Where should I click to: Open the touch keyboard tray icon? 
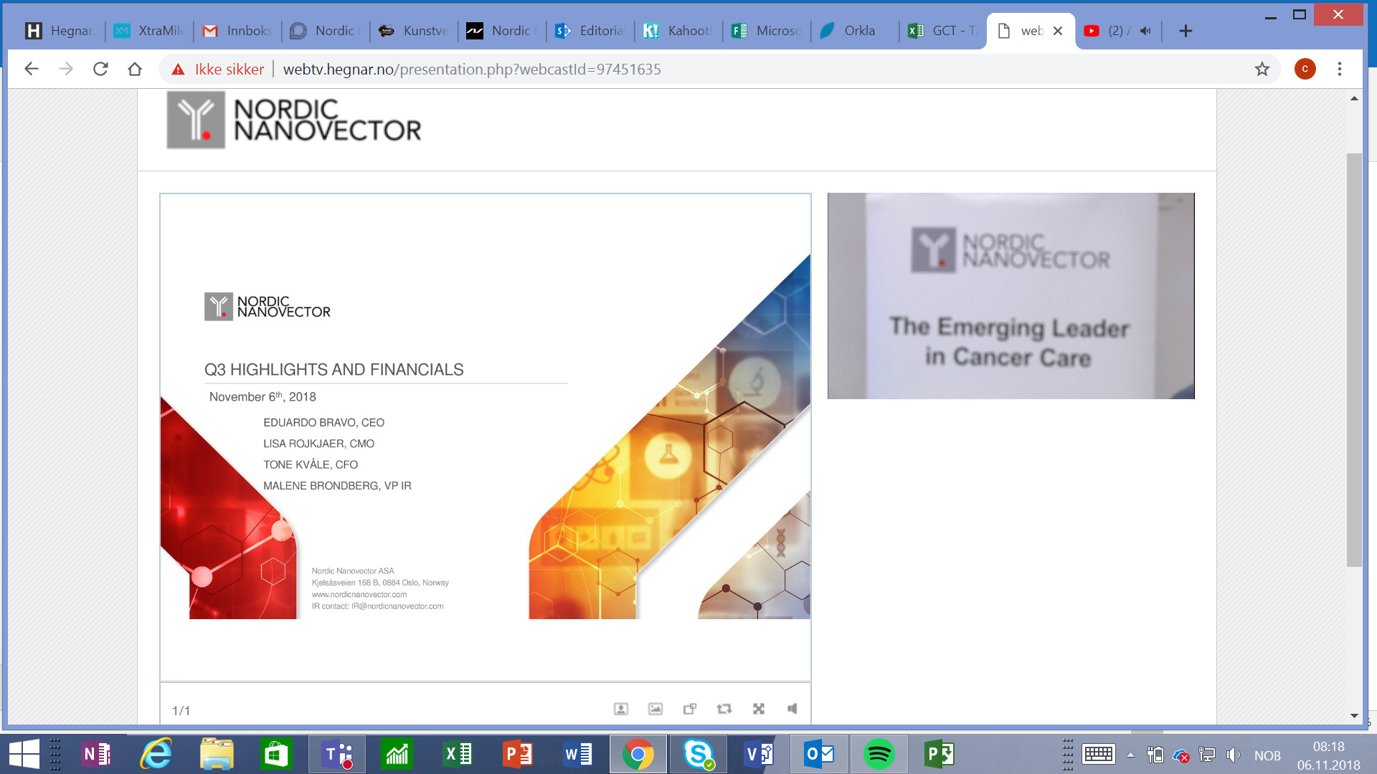pos(1099,755)
